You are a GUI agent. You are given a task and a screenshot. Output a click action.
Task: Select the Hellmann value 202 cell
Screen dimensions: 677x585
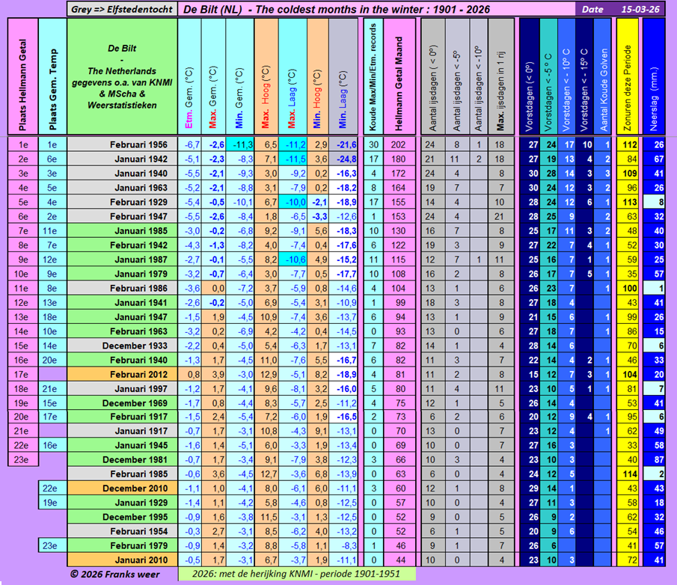[398, 144]
